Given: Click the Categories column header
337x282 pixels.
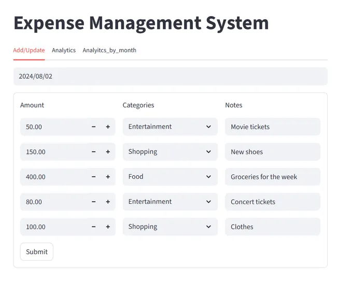Looking at the screenshot, I should [x=138, y=105].
